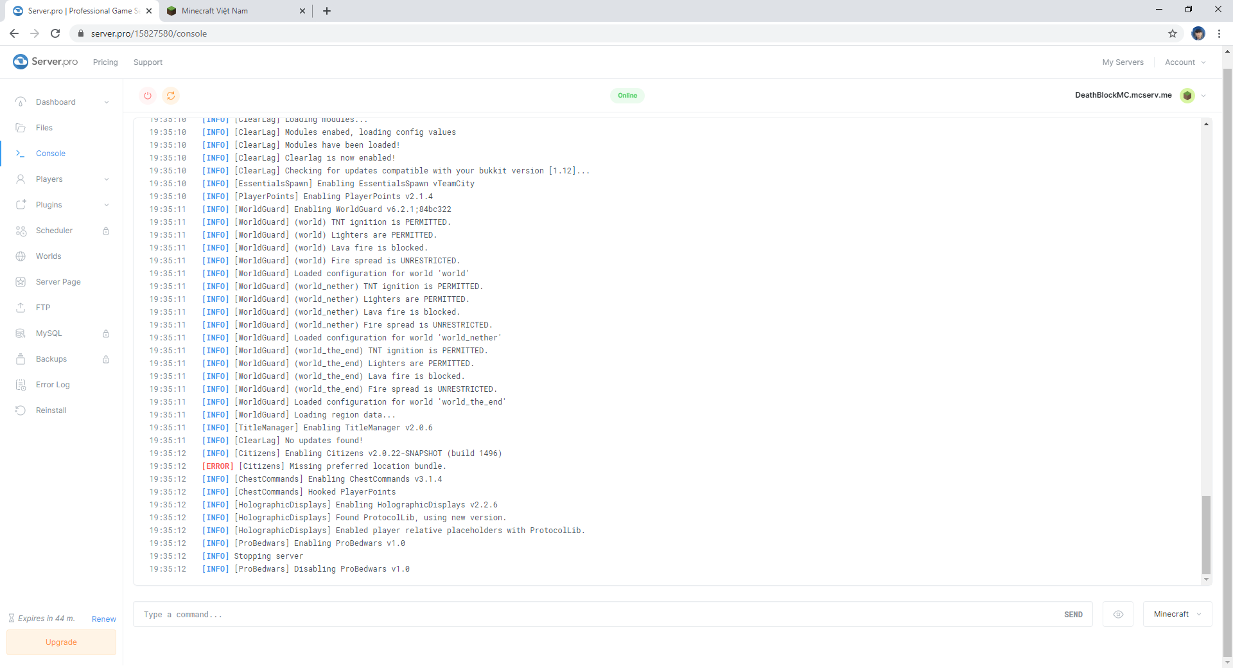Open the Account dropdown
The width and height of the screenshot is (1233, 668).
click(x=1185, y=62)
